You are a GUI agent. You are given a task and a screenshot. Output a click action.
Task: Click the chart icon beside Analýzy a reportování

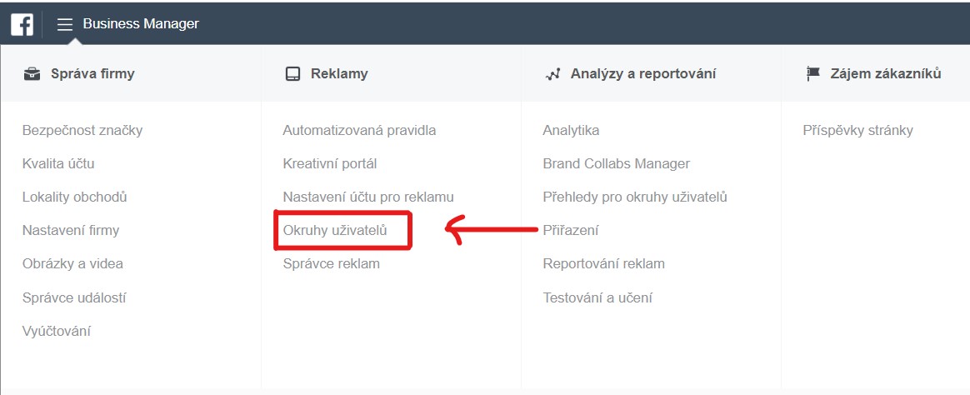tap(552, 74)
